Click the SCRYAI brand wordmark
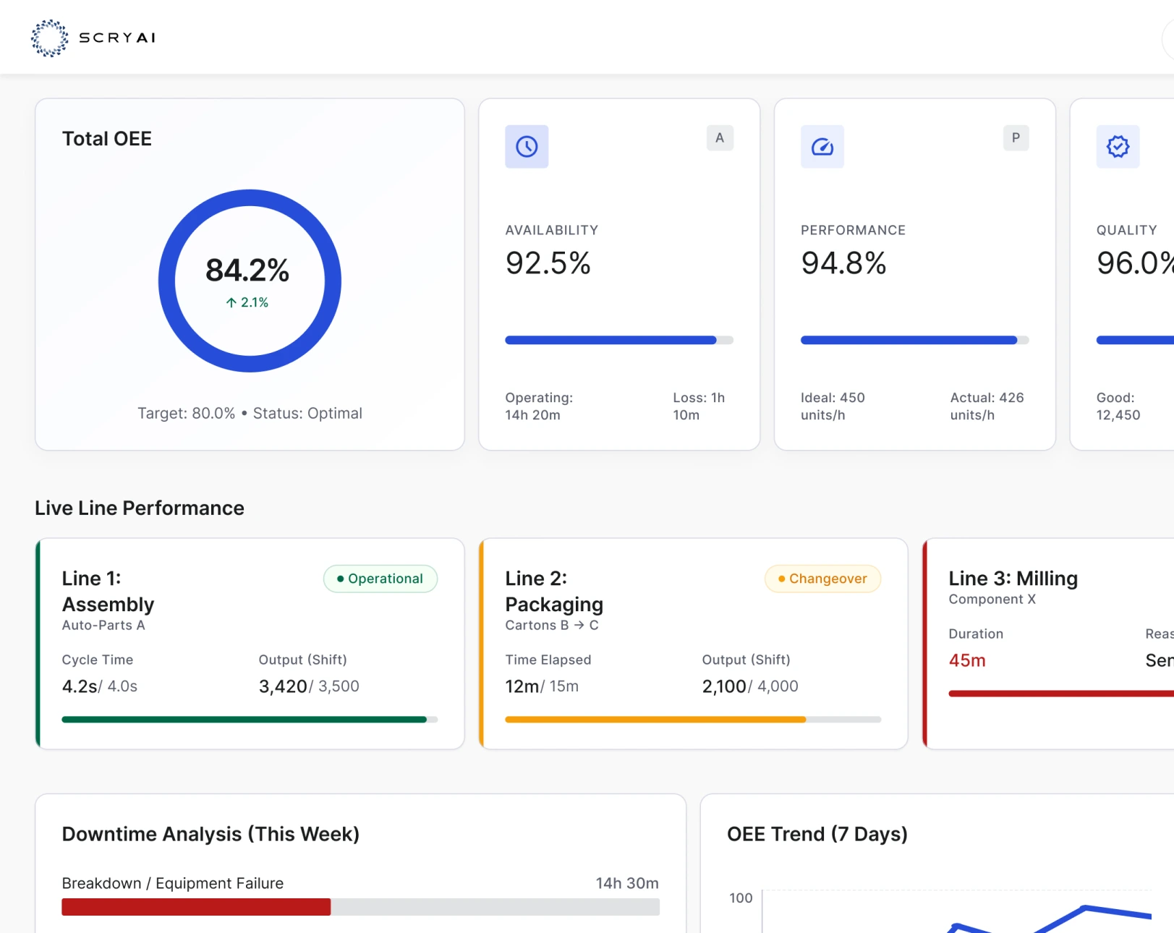The image size is (1174, 933). tap(117, 38)
